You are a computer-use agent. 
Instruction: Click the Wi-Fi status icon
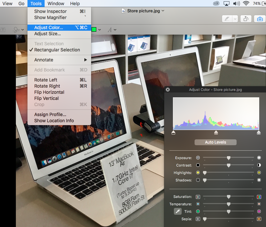tap(246, 4)
